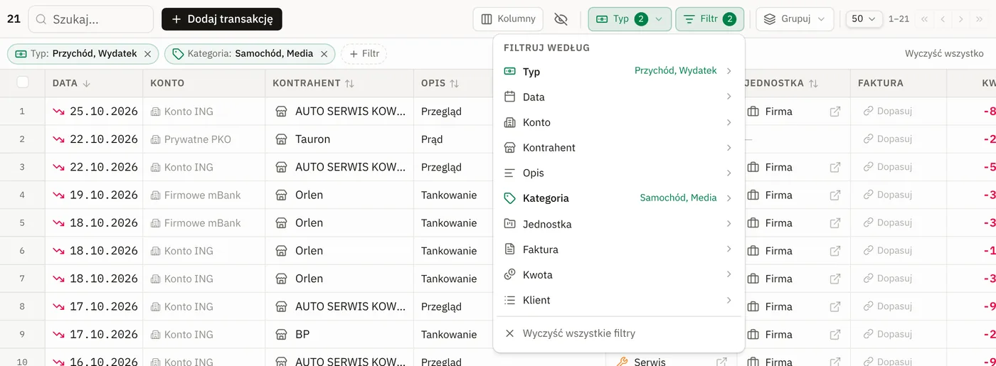
Task: Select Kontrahent in the filter menu
Action: [618, 148]
